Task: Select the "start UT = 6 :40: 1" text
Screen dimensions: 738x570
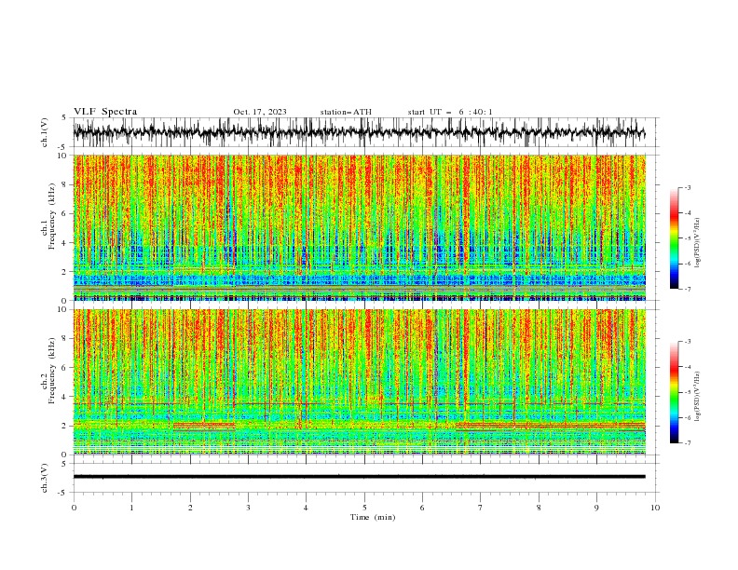Action: 450,112
